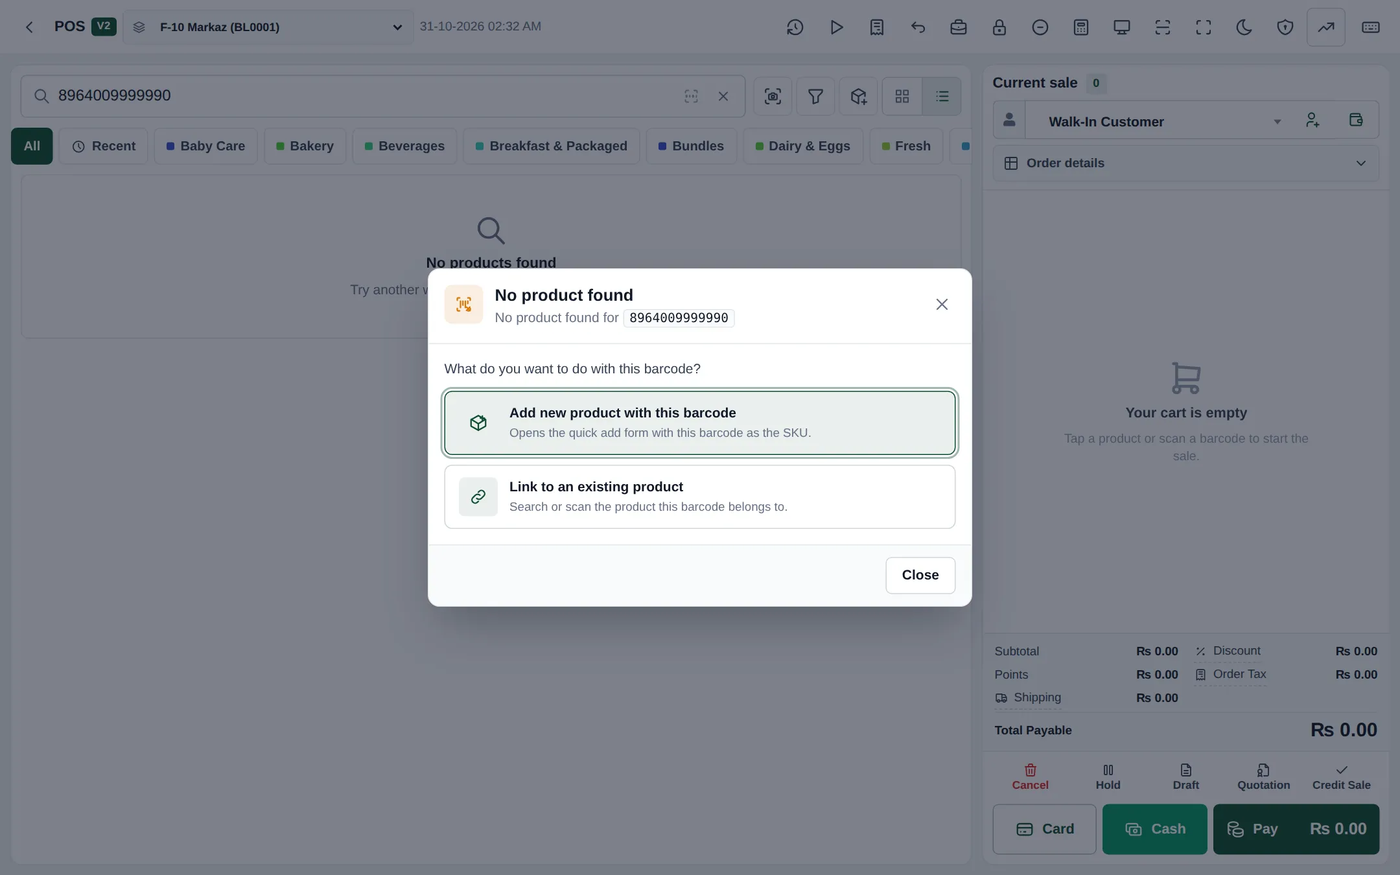
Task: Open keyboard shortcuts icon
Action: point(1371,27)
